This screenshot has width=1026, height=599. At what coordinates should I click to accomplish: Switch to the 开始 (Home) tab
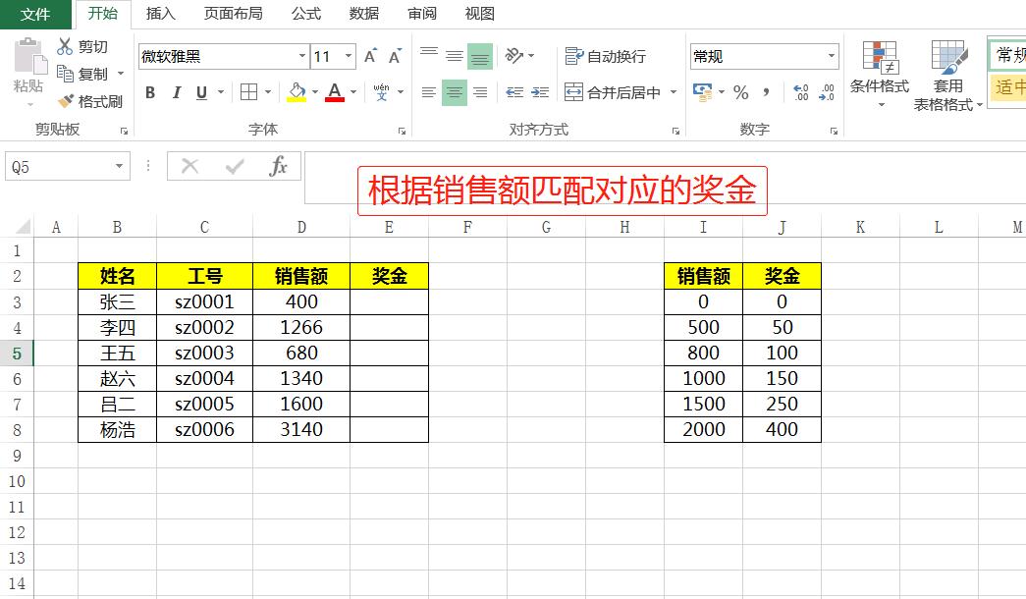tap(103, 14)
